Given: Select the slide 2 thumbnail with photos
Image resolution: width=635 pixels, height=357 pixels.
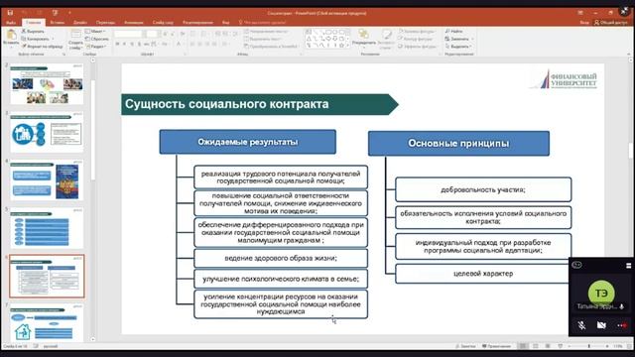Looking at the screenshot, I should 47,84.
